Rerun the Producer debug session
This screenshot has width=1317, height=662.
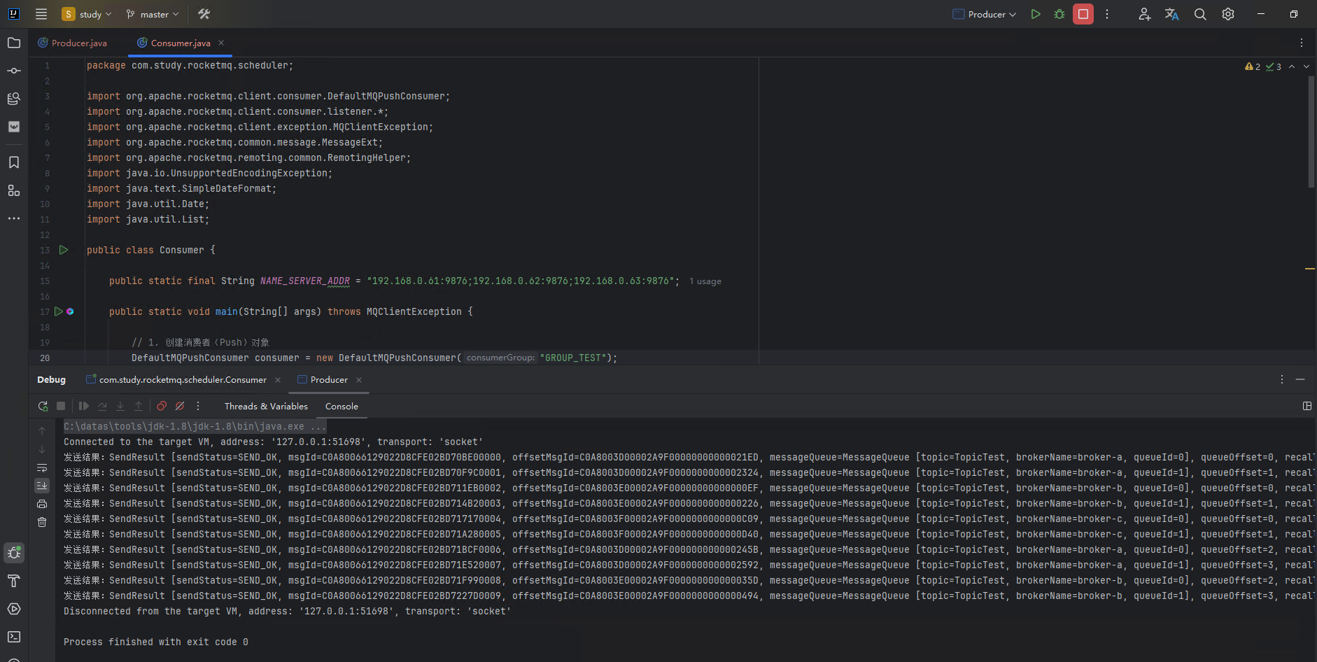(43, 406)
